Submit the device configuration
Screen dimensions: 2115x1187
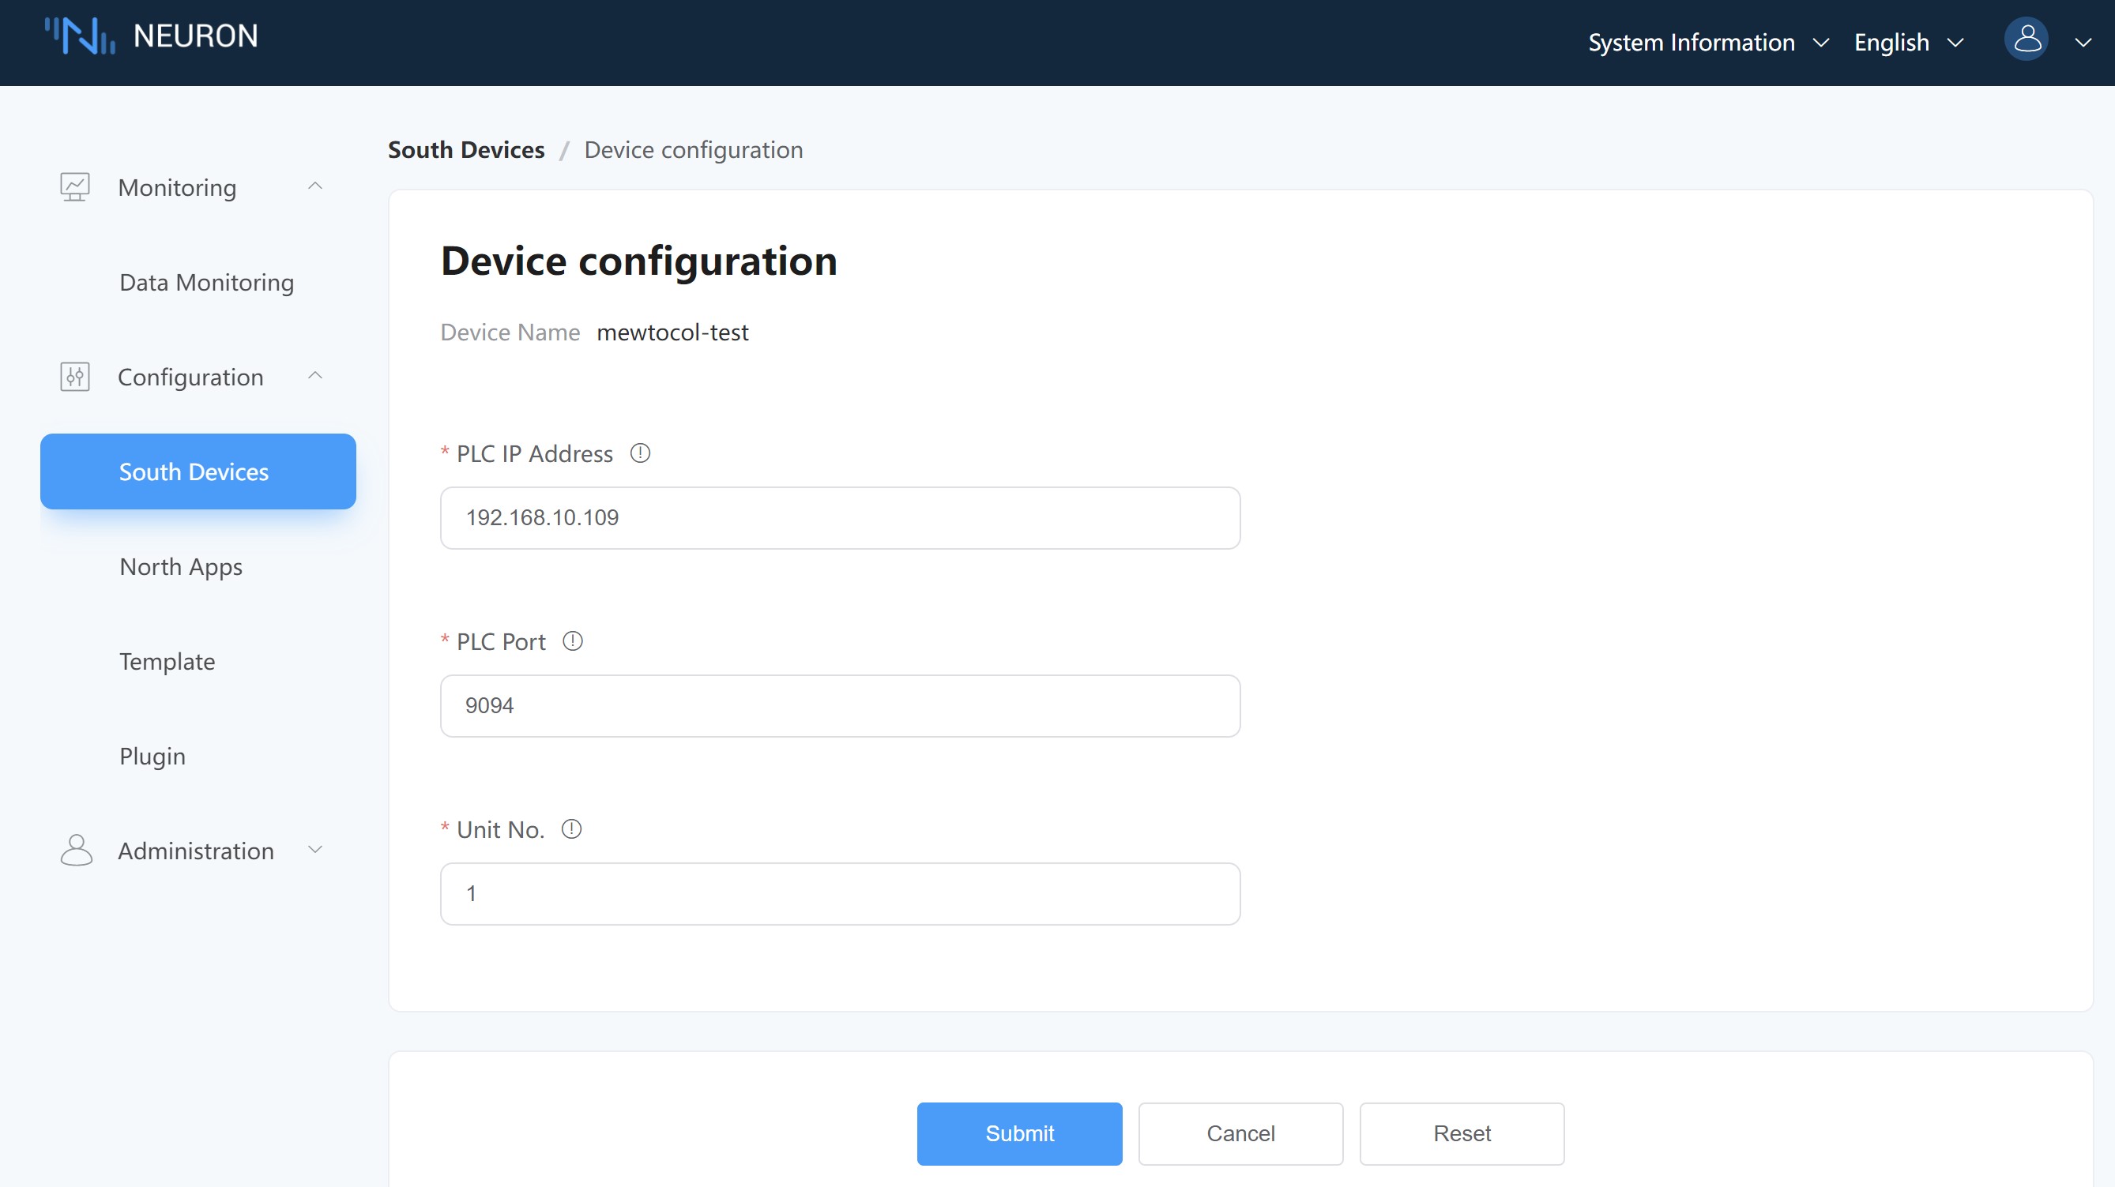(1019, 1133)
